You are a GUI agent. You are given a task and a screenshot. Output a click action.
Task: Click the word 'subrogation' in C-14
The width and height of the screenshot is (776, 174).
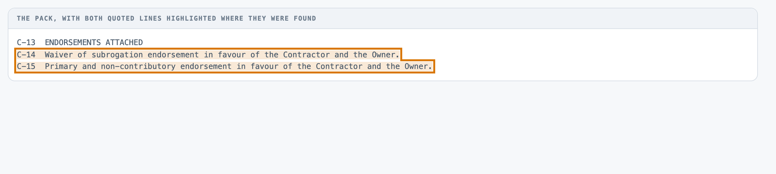pos(117,55)
